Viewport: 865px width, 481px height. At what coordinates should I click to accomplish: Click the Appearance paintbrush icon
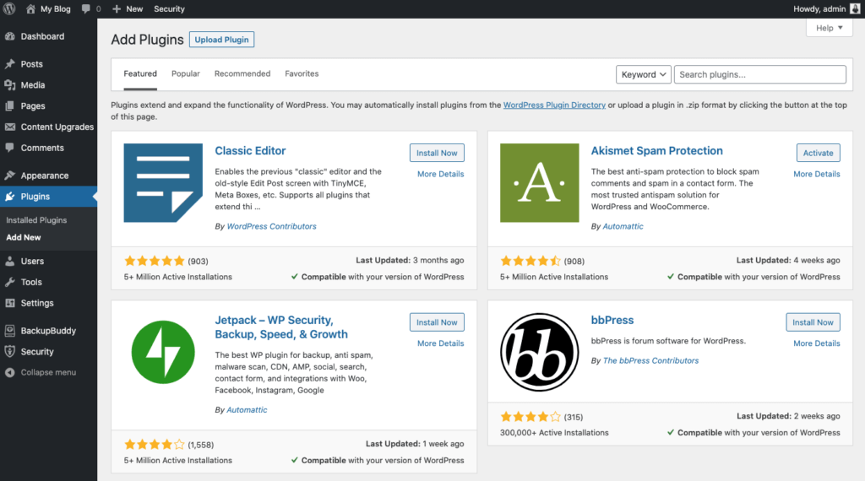[10, 176]
